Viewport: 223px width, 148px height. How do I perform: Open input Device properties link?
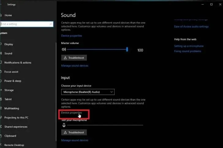[x=72, y=113]
